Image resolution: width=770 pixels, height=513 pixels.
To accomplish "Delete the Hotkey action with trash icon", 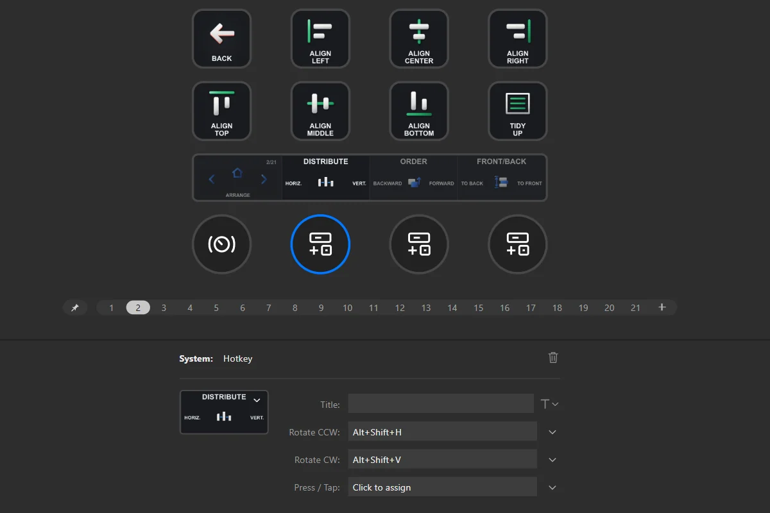I will pyautogui.click(x=553, y=358).
